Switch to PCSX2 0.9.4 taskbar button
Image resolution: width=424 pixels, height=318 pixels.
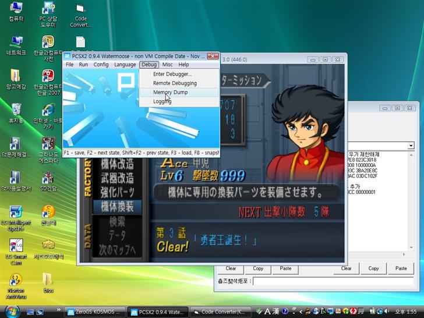(158, 312)
